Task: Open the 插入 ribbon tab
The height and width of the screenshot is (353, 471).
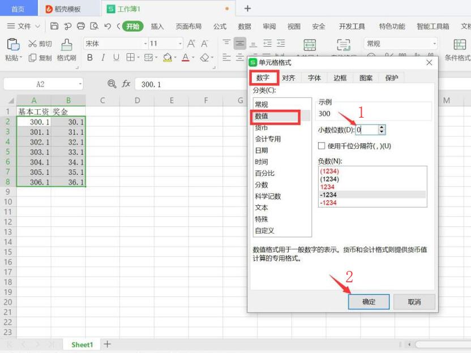Action: click(x=157, y=26)
